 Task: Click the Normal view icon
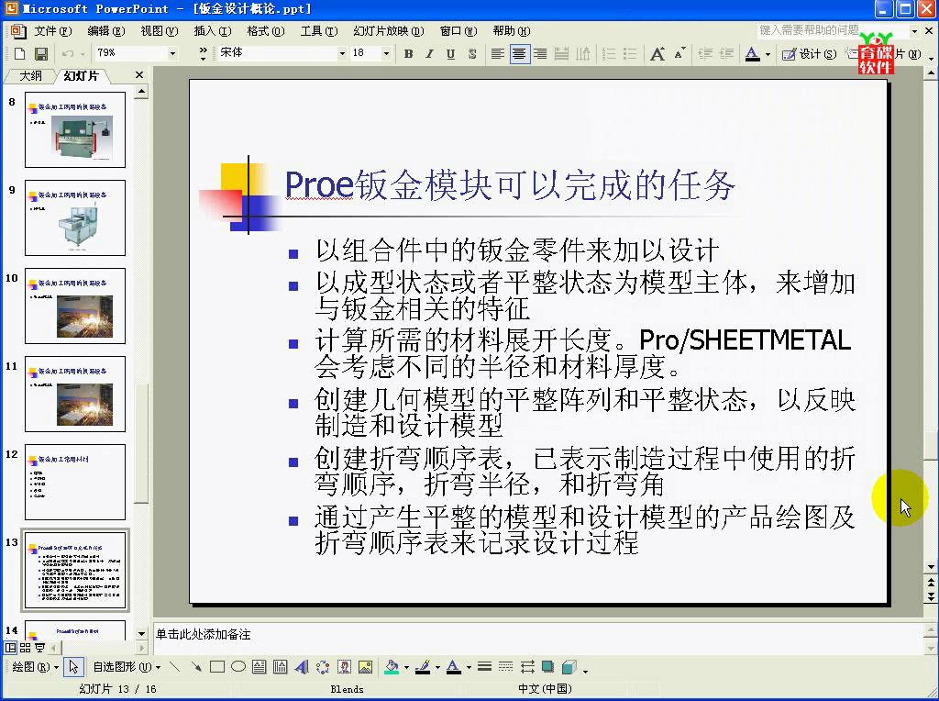[11, 648]
